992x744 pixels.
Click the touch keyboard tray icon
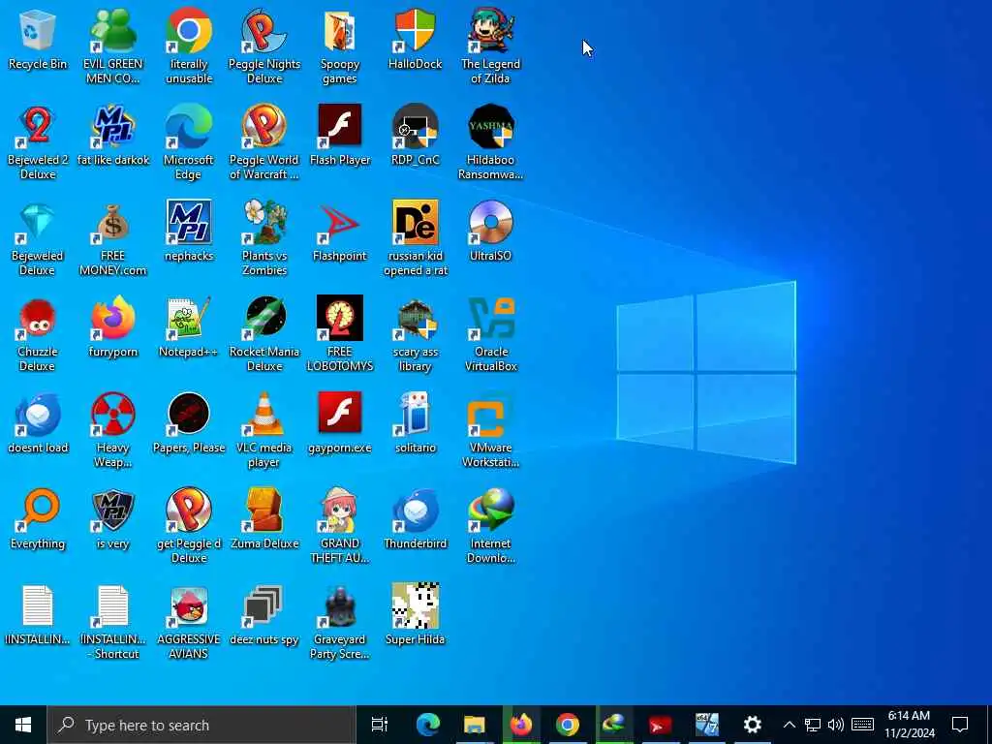pyautogui.click(x=862, y=725)
